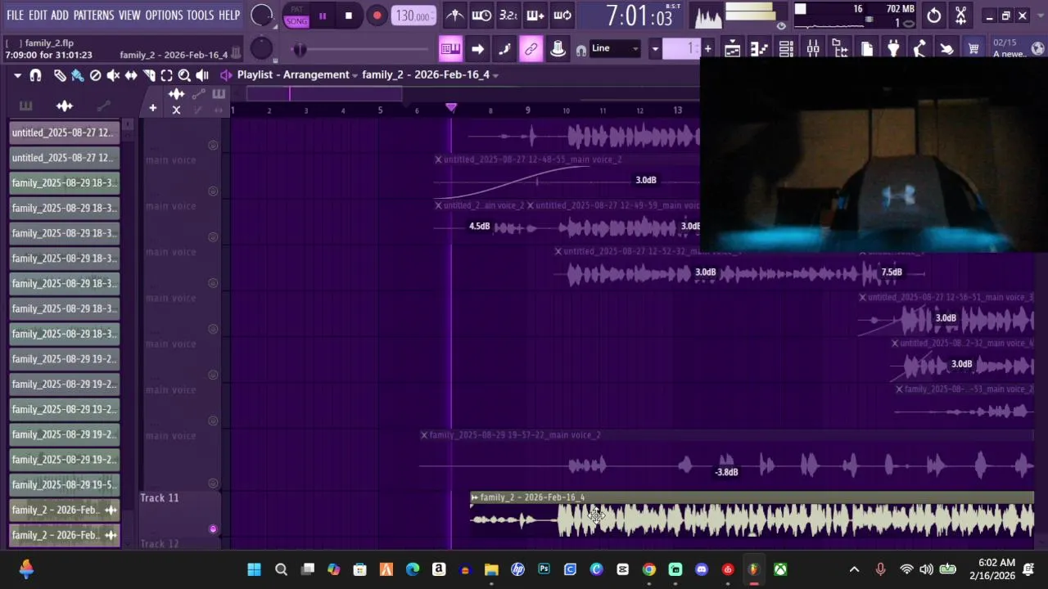Toggle multilink to controllers icon
The width and height of the screenshot is (1048, 589).
(558, 49)
